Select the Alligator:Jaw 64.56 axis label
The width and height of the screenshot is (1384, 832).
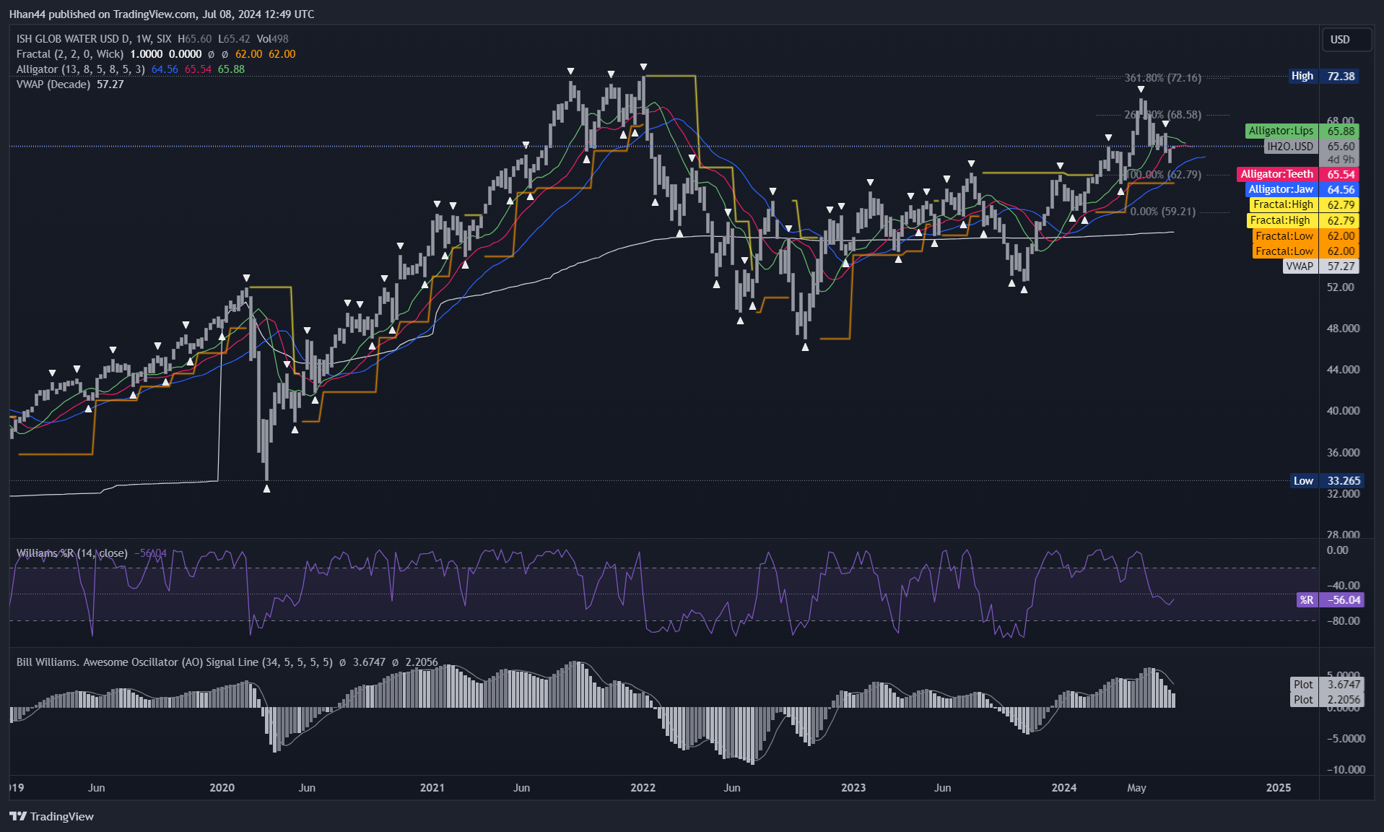[1302, 189]
